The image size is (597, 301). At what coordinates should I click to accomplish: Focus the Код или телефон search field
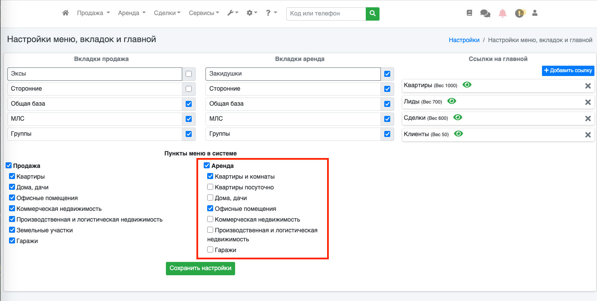[x=326, y=13]
